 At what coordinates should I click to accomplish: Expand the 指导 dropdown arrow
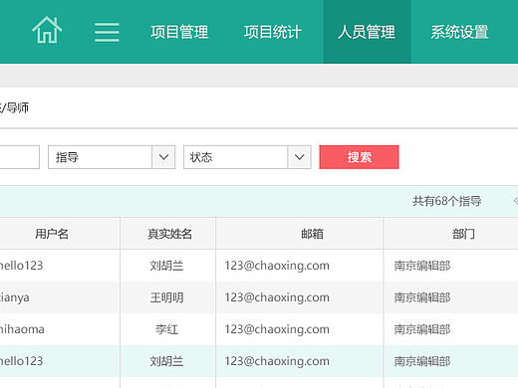tap(163, 157)
